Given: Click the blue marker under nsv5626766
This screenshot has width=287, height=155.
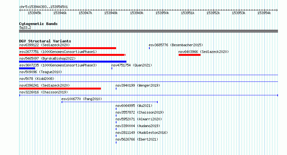Looking at the screenshot, I should [116, 142].
